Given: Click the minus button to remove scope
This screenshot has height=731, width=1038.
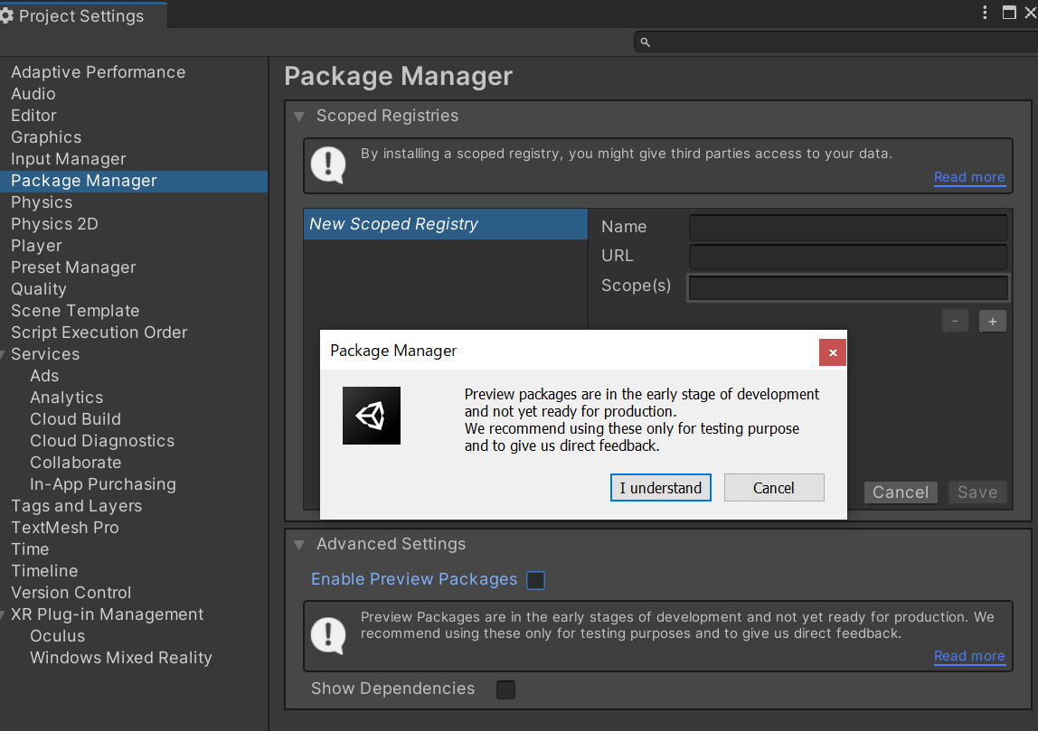Looking at the screenshot, I should point(956,321).
